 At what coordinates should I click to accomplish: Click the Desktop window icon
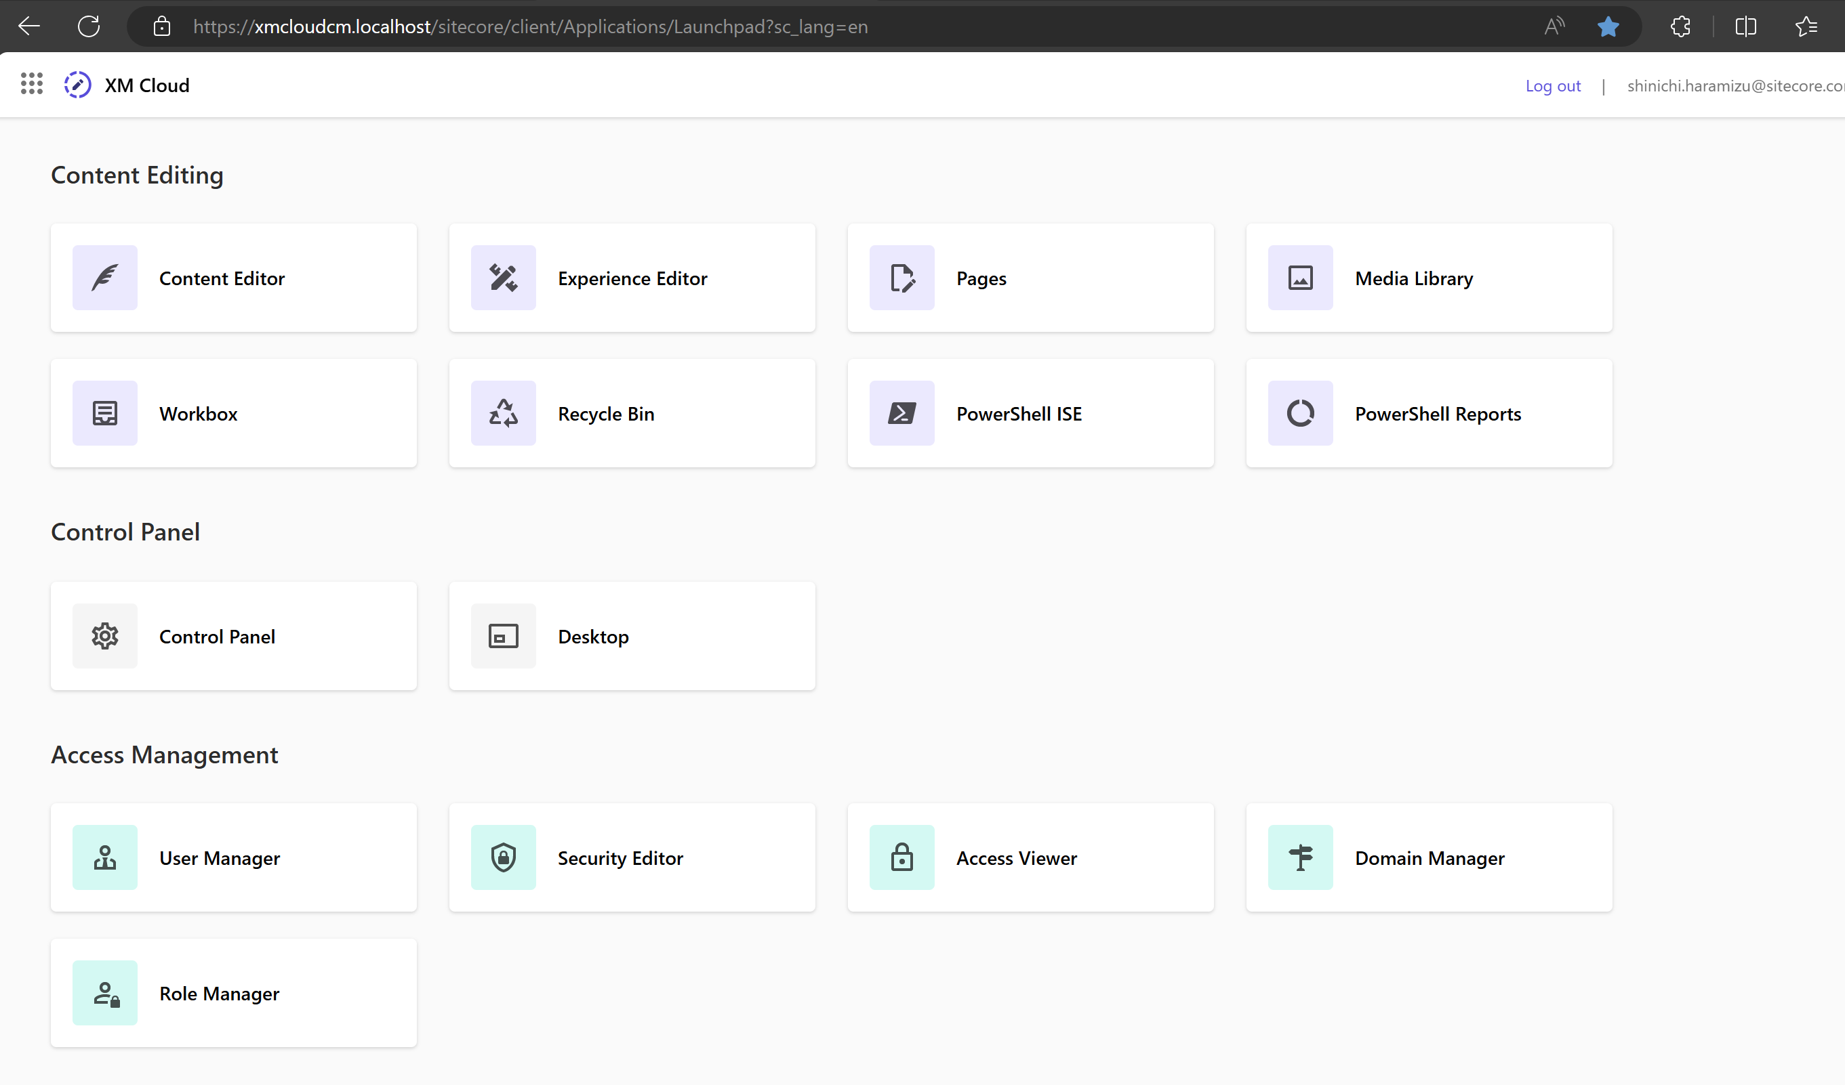pos(503,636)
